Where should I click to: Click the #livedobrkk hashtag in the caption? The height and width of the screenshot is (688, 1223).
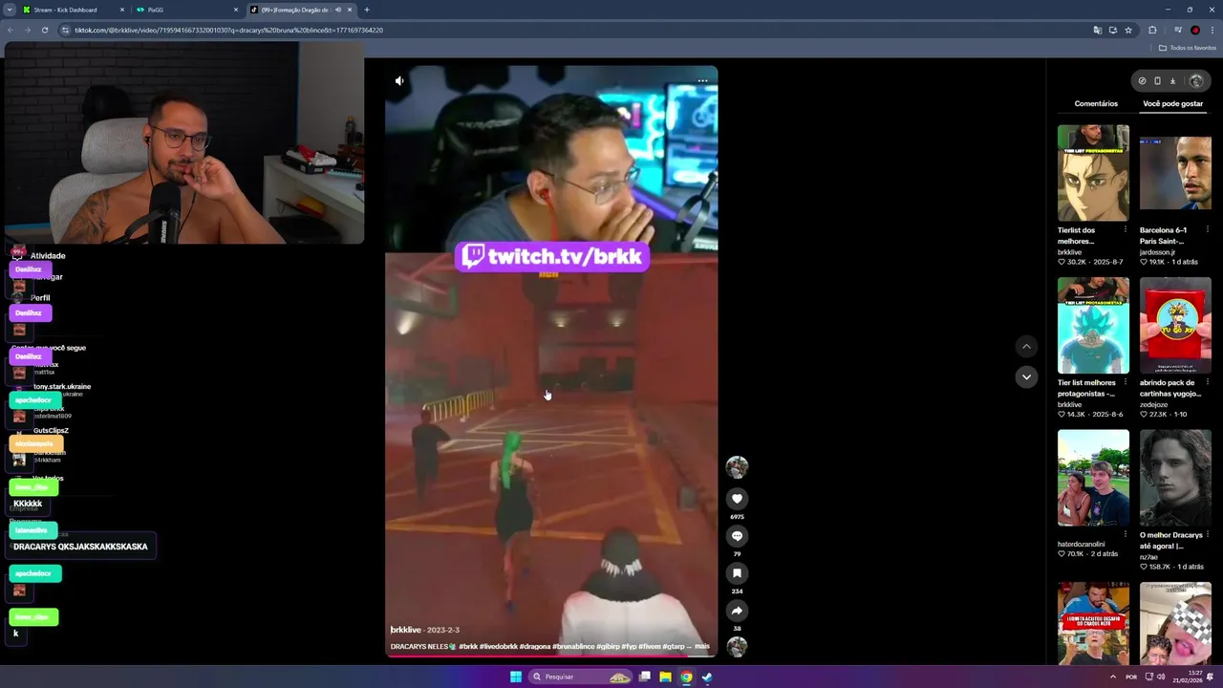pos(500,647)
